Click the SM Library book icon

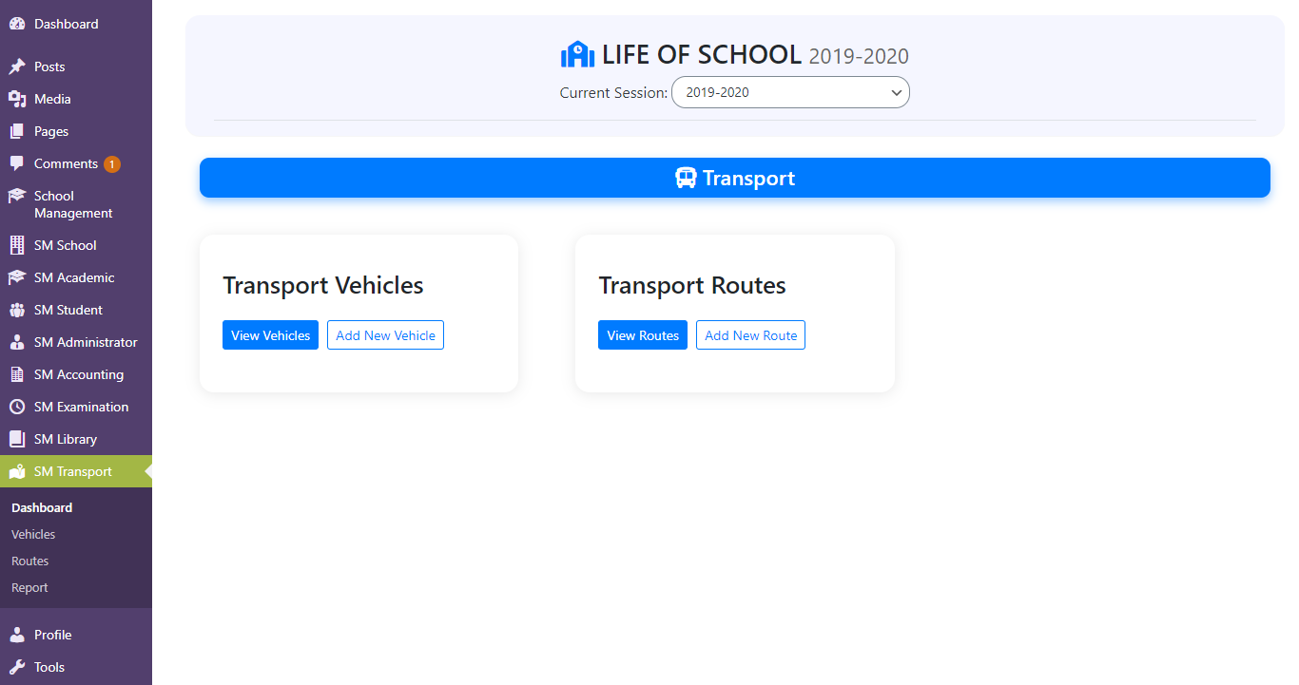[17, 439]
